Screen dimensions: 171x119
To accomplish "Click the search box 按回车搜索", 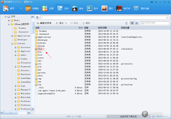I will [155, 23].
